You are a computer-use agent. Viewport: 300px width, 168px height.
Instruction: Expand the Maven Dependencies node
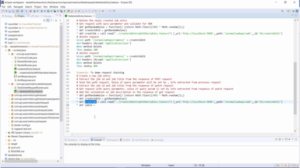[x=6, y=136]
